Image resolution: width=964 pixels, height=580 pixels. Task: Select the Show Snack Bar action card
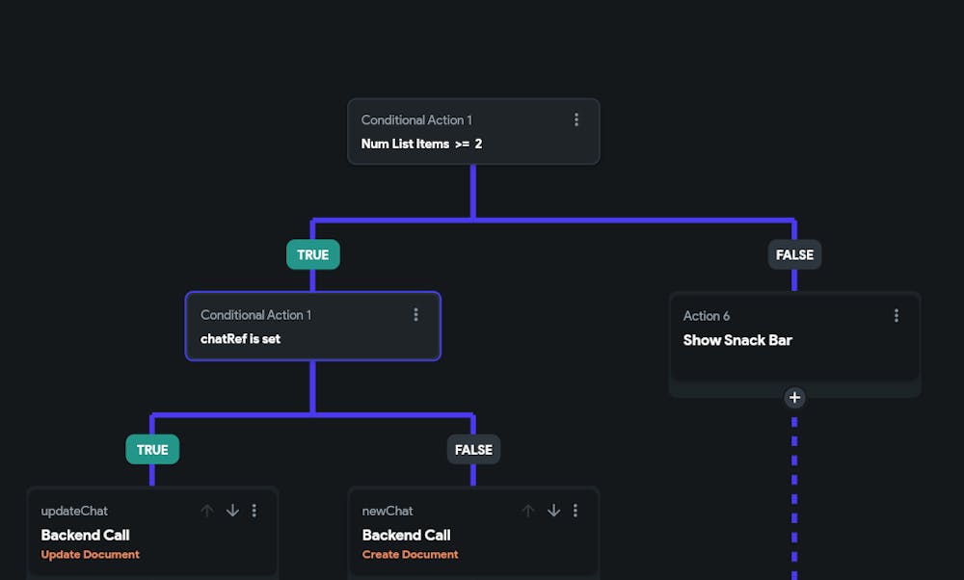pyautogui.click(x=771, y=347)
